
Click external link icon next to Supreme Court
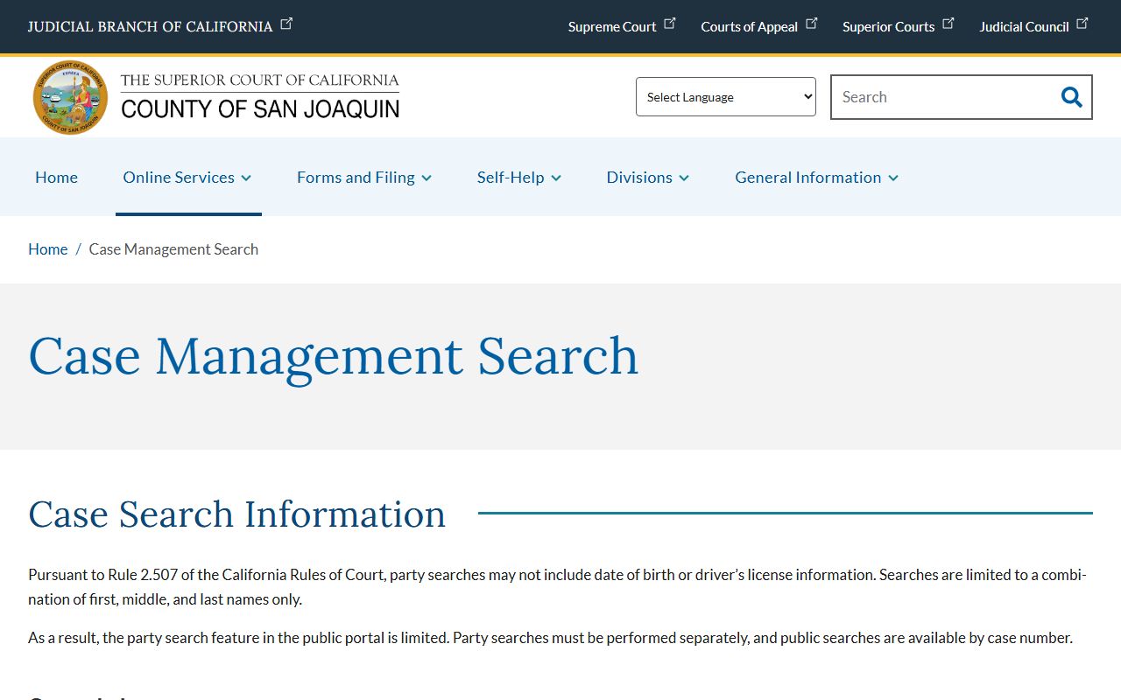(670, 24)
